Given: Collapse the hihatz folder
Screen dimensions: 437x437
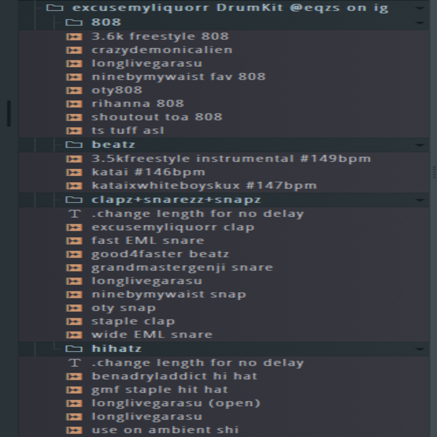Looking at the screenshot, I should pyautogui.click(x=74, y=349).
